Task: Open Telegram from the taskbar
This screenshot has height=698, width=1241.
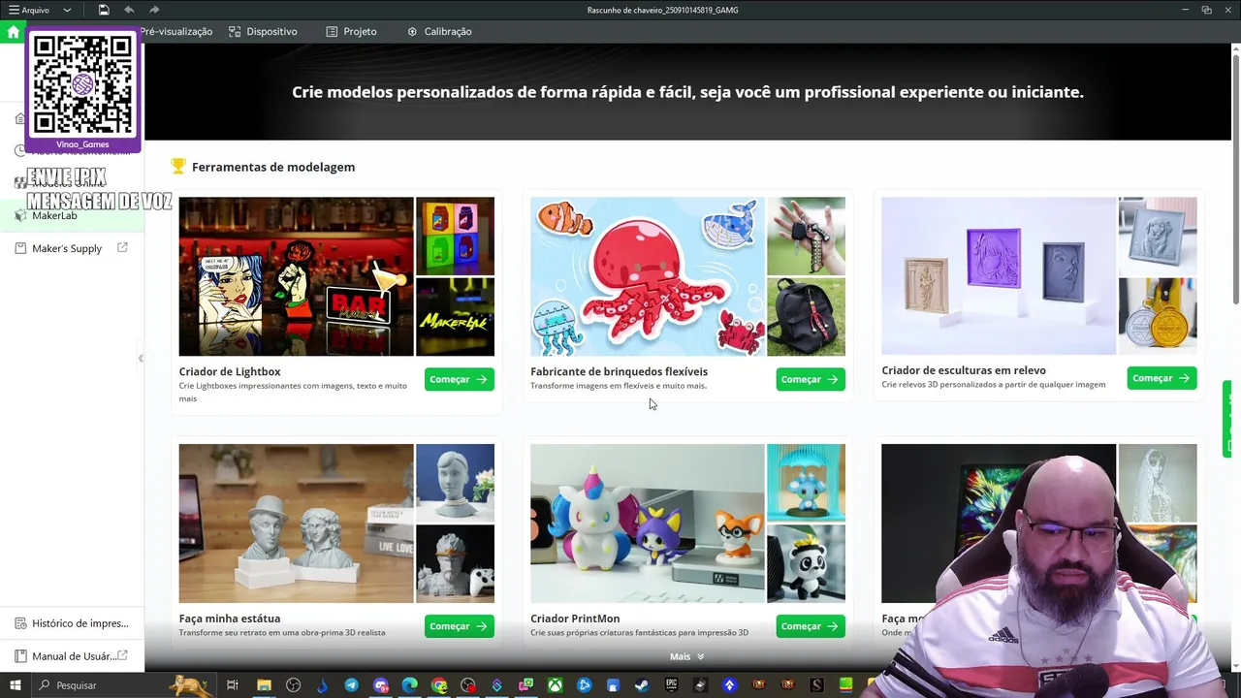Action: click(351, 685)
